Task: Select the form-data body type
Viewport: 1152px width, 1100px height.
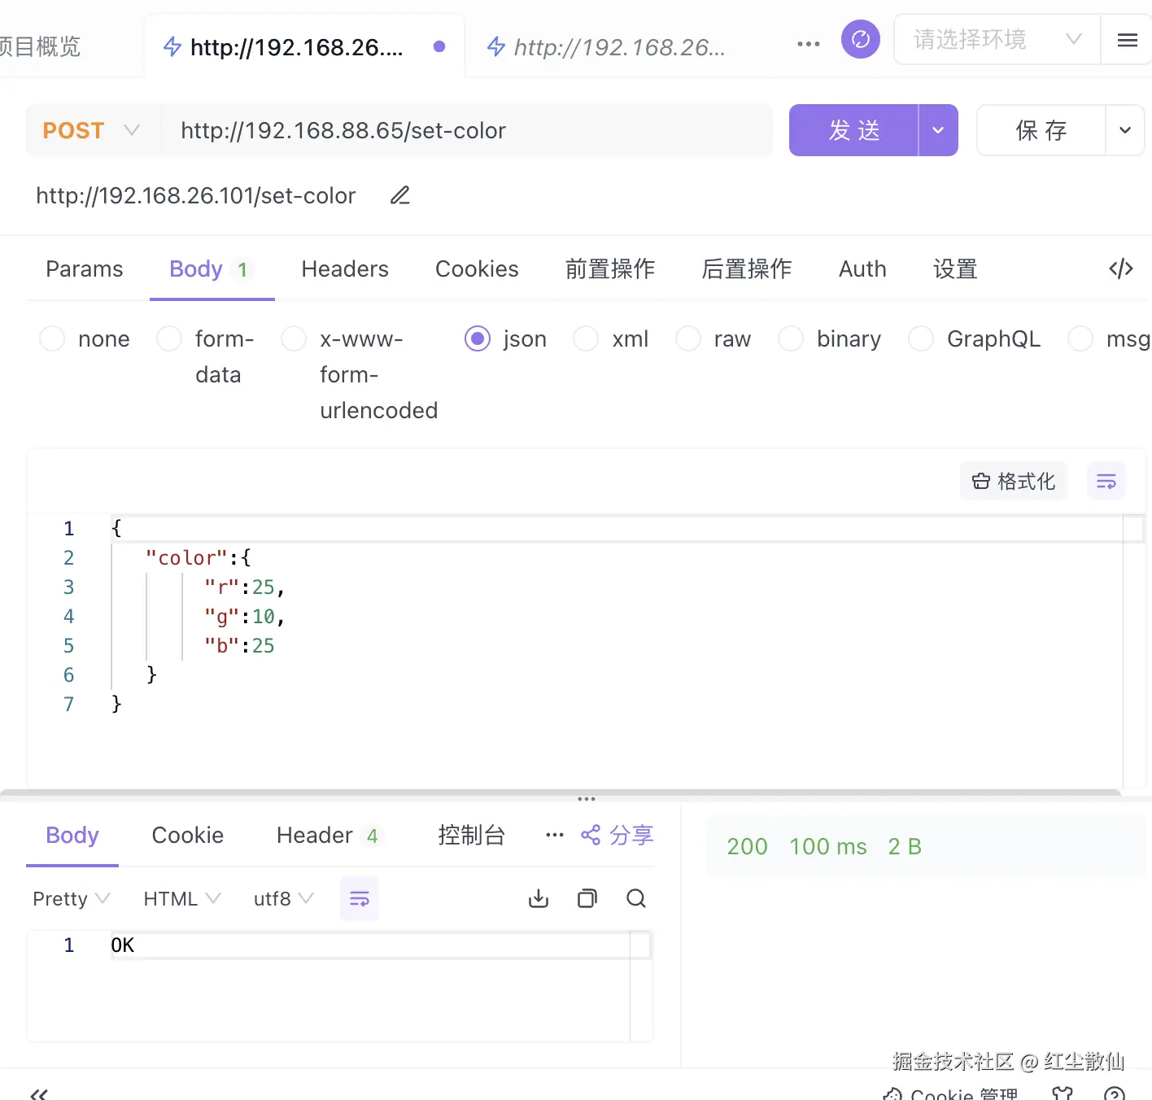Action: [x=169, y=338]
